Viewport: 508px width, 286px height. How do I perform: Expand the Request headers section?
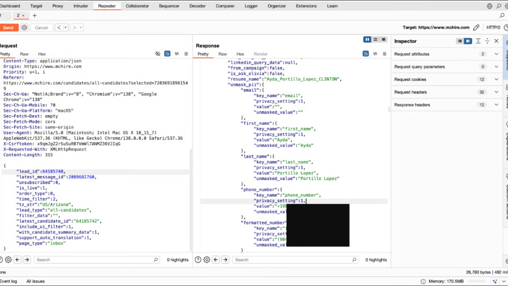click(496, 92)
